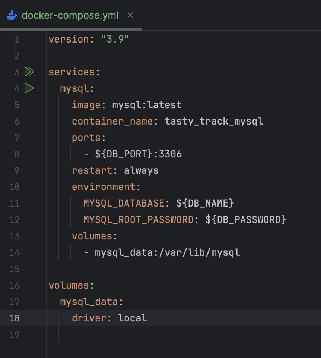Follow the underlined mysql image link

tap(126, 105)
